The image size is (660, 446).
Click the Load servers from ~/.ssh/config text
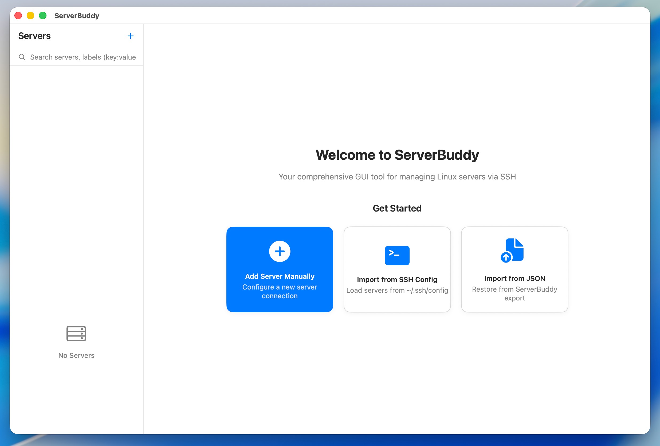[x=397, y=290]
